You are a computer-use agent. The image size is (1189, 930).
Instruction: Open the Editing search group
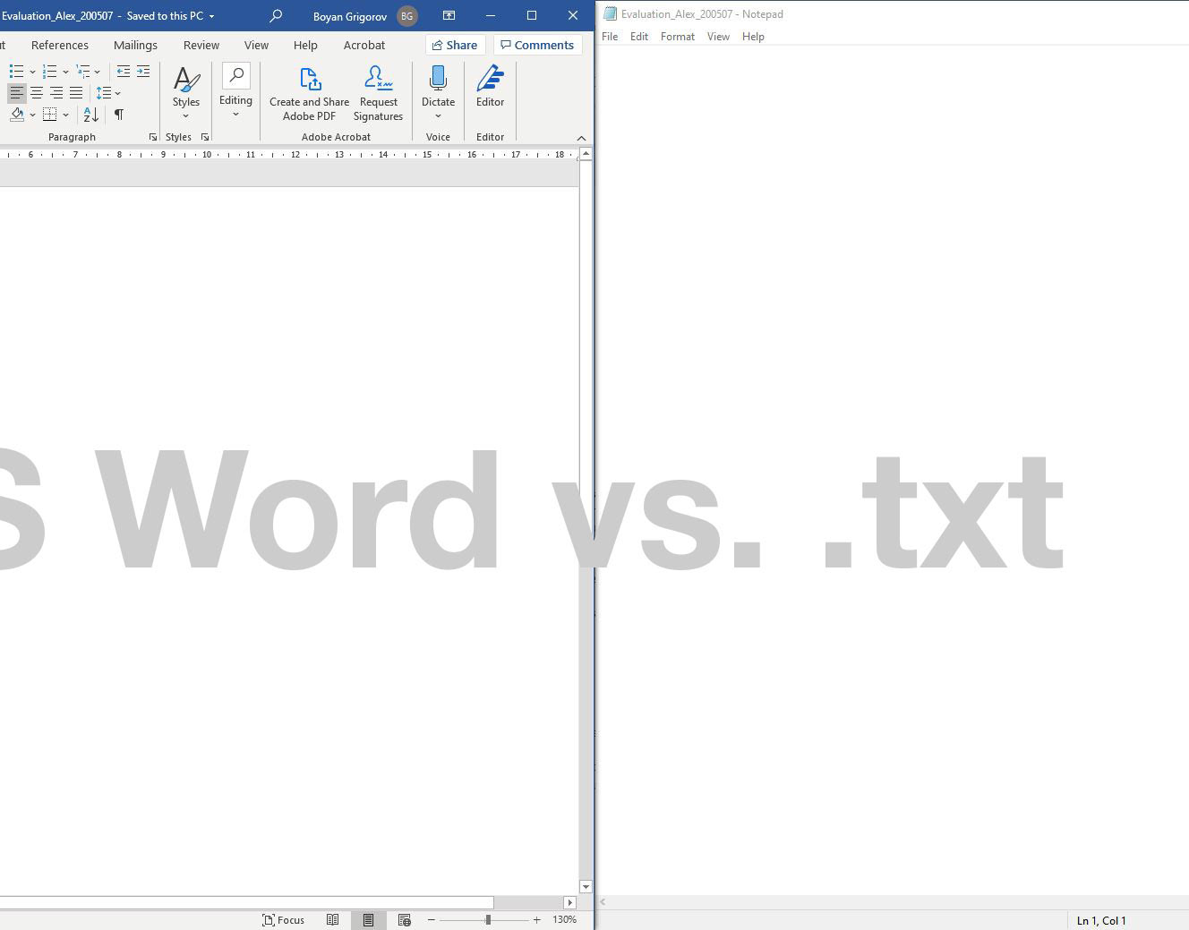click(235, 91)
